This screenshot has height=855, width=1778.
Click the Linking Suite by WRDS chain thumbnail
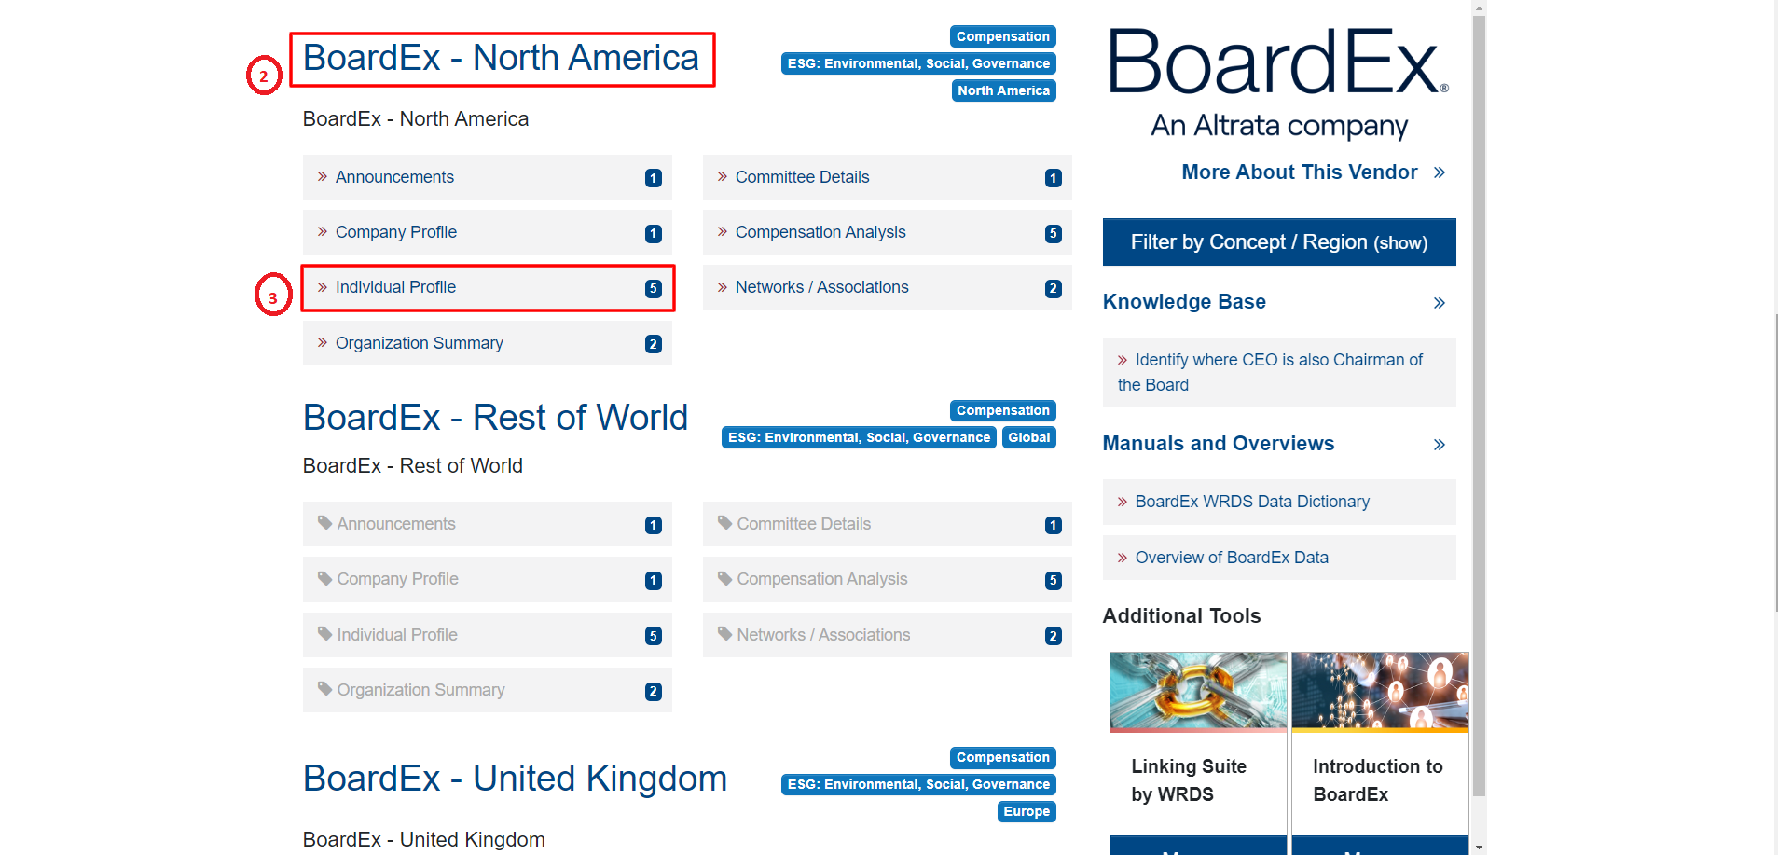coord(1198,691)
